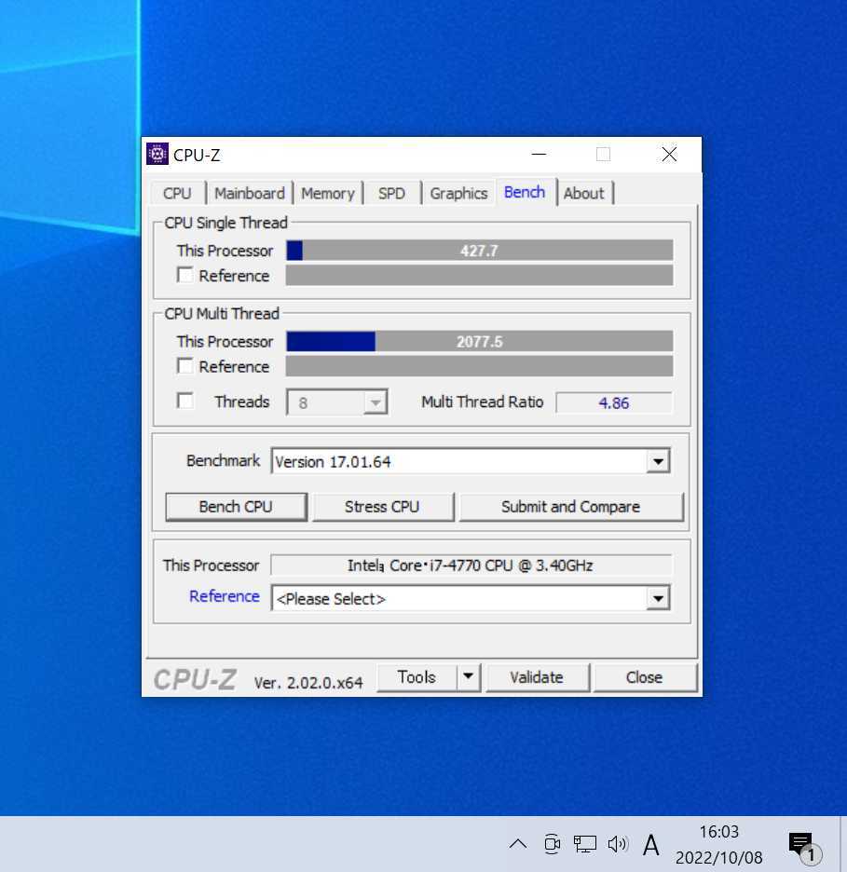The image size is (847, 872).
Task: Click the Validate button
Action: click(537, 676)
